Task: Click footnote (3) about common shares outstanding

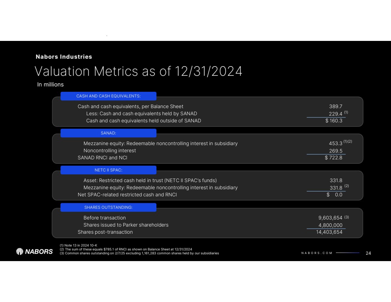Action: pos(139,253)
